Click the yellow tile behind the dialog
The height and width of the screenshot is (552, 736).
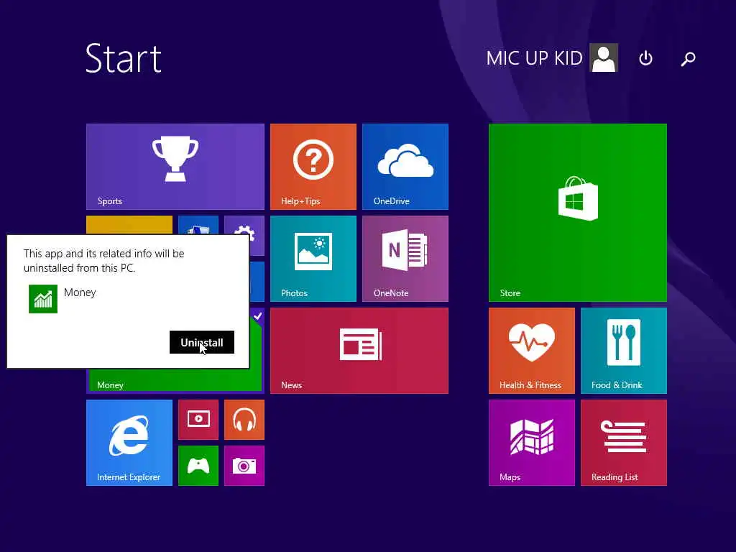pos(129,225)
